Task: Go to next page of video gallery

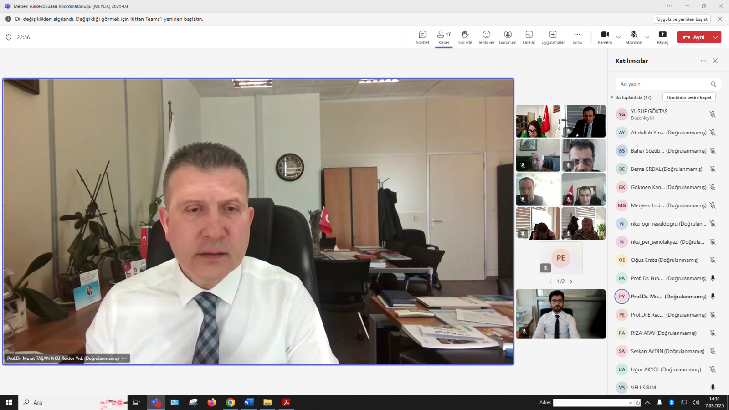Action: pyautogui.click(x=571, y=282)
